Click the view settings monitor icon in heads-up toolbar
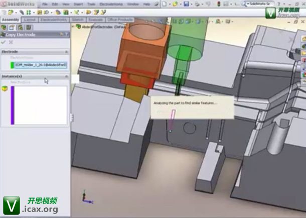 pyautogui.click(x=228, y=21)
